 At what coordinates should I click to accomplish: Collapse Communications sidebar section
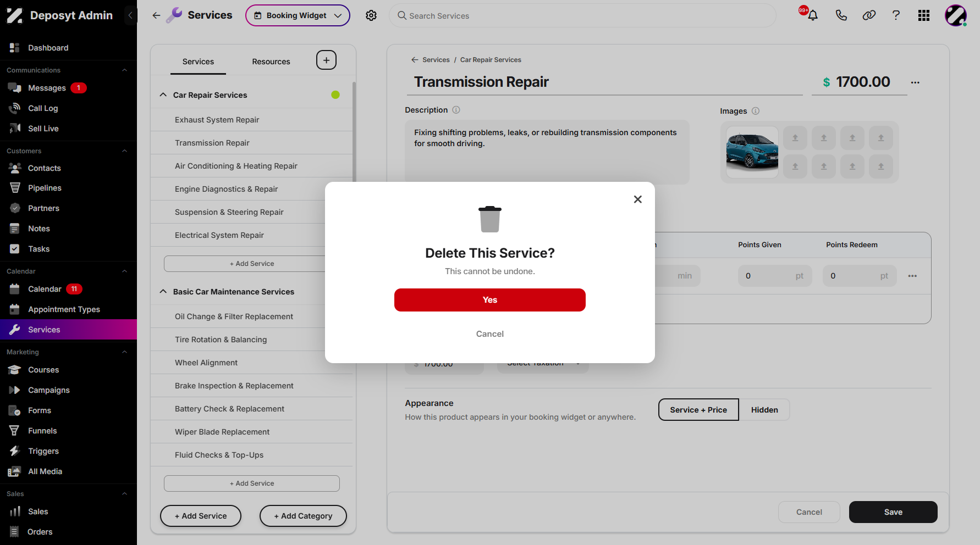tap(124, 70)
